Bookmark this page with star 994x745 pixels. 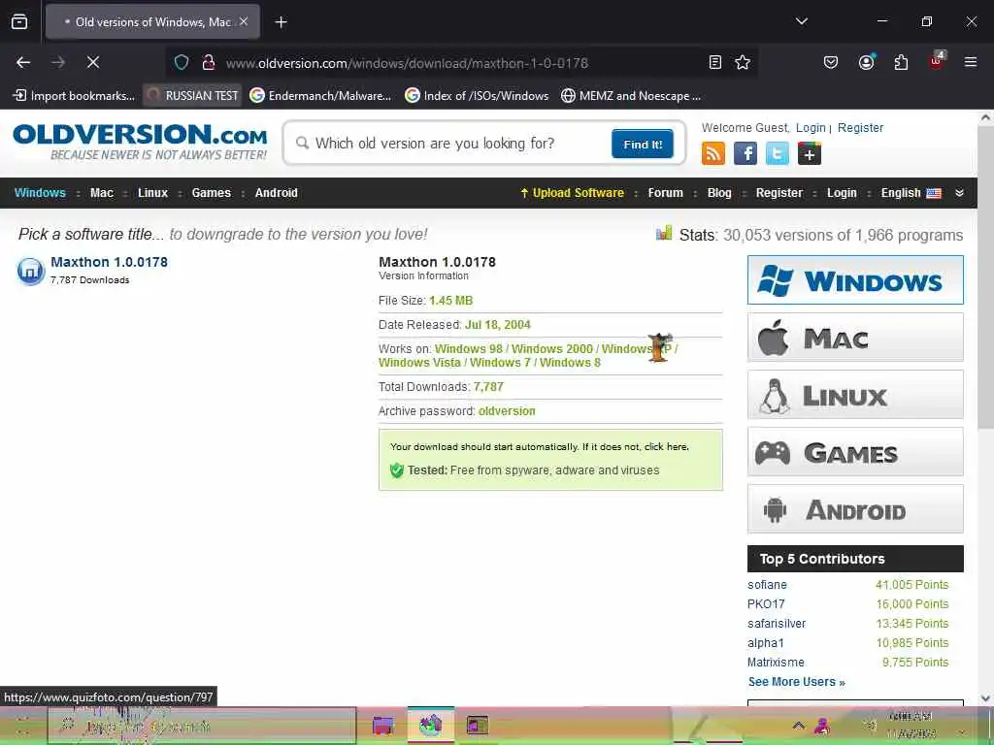(743, 62)
